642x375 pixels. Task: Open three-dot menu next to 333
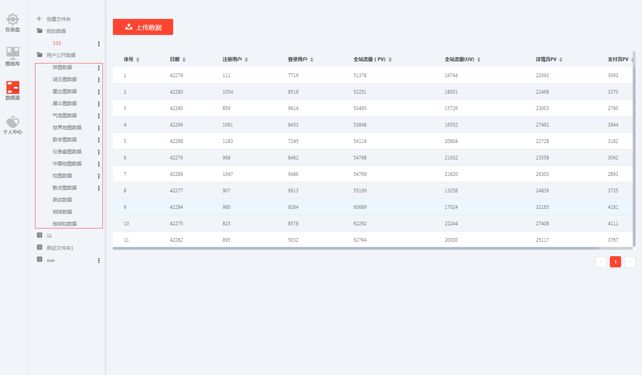coord(99,44)
